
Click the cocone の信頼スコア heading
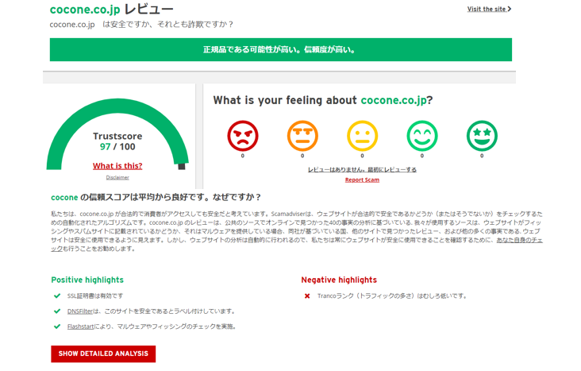click(x=156, y=197)
